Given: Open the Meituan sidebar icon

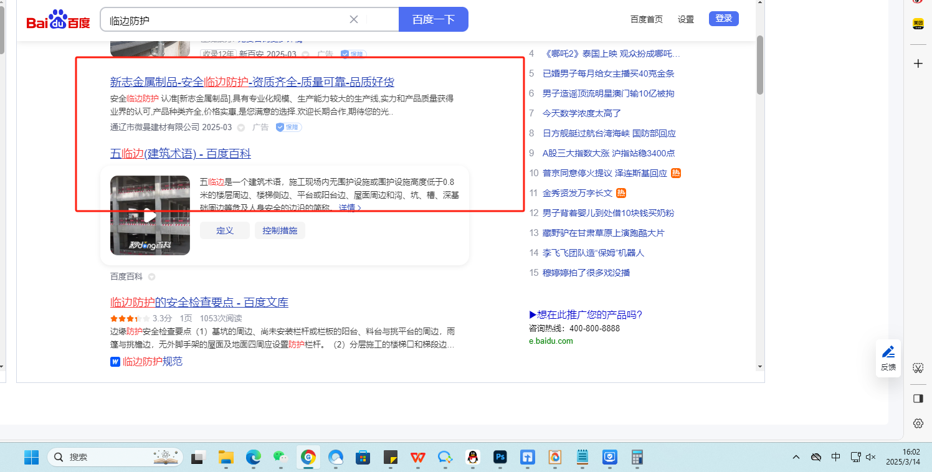Looking at the screenshot, I should [918, 24].
